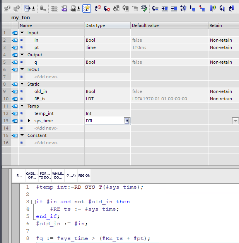Insert a REGION snippet
The height and width of the screenshot is (243, 239).
(x=84, y=175)
